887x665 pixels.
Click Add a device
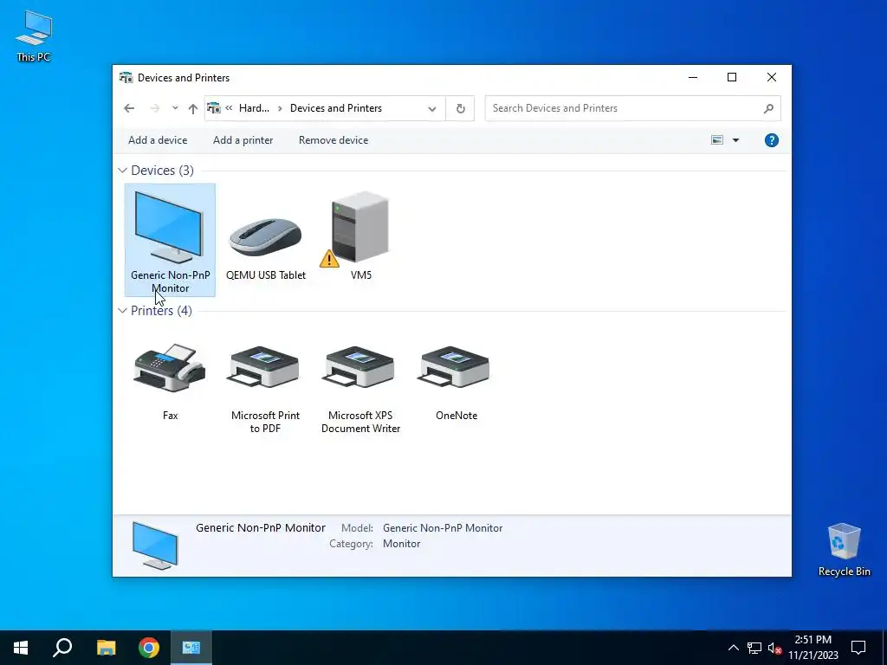pos(158,140)
